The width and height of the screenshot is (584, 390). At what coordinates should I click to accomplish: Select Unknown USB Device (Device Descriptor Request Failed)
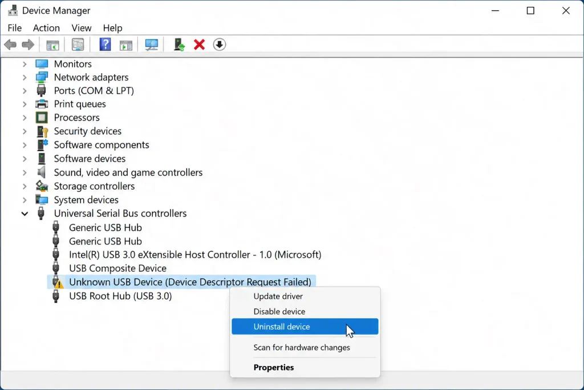[190, 282]
